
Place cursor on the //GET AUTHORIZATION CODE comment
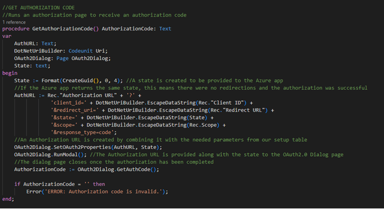[38, 8]
